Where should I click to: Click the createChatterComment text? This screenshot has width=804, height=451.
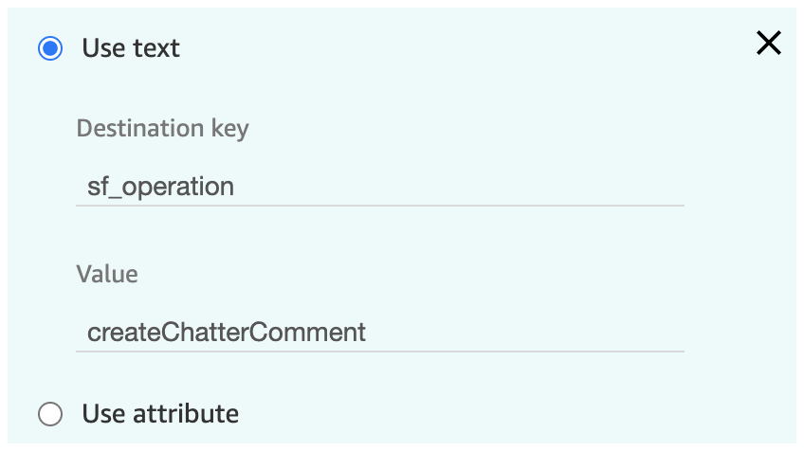226,333
